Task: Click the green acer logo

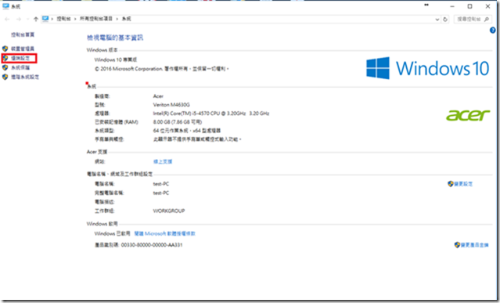Action: click(x=468, y=115)
